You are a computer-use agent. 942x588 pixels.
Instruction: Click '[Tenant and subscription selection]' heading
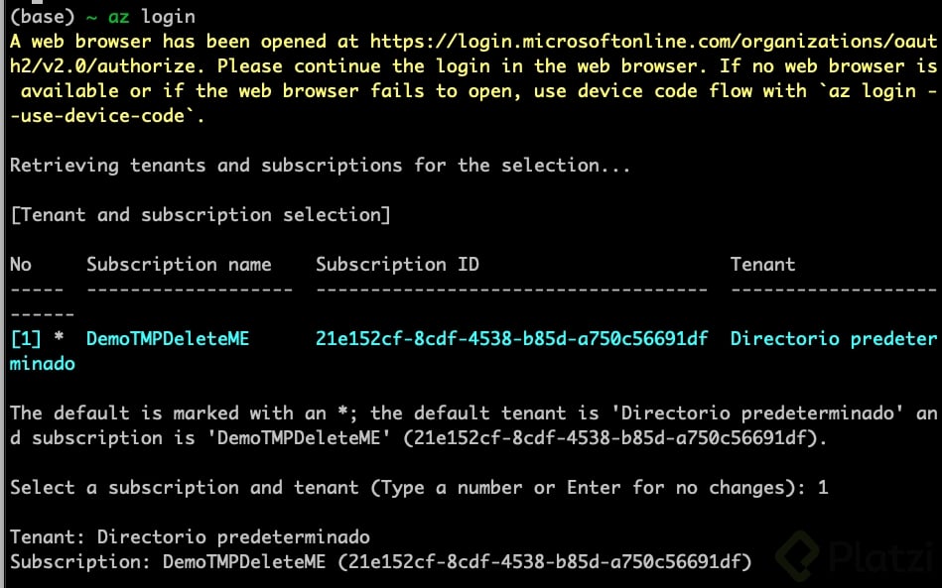point(201,215)
